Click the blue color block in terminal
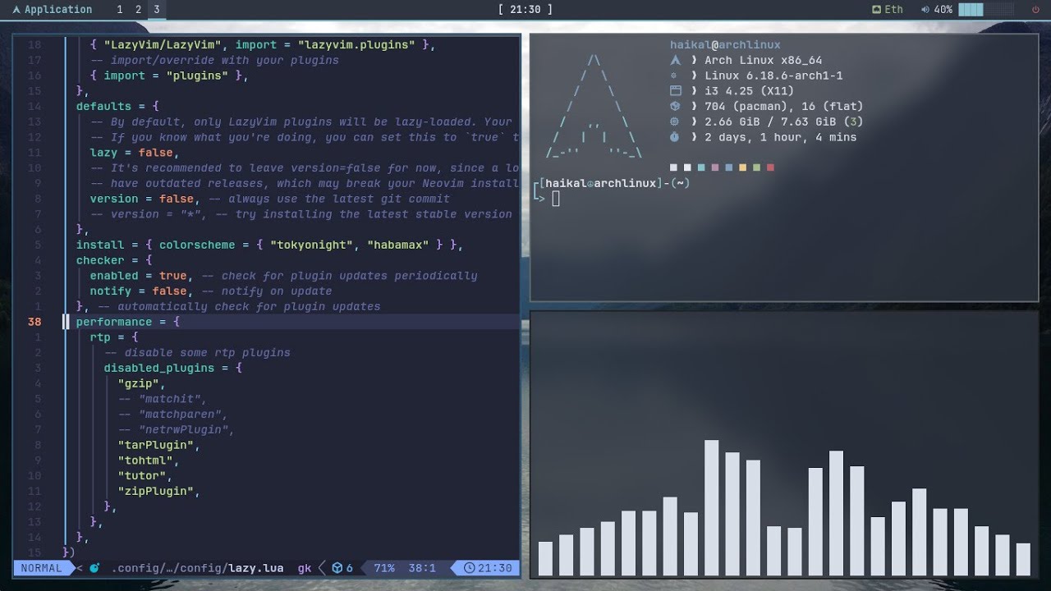Image resolution: width=1051 pixels, height=591 pixels. [x=729, y=167]
